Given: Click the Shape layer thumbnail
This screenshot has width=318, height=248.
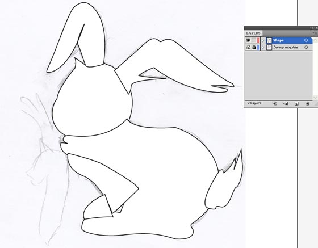Looking at the screenshot, I should point(269,40).
